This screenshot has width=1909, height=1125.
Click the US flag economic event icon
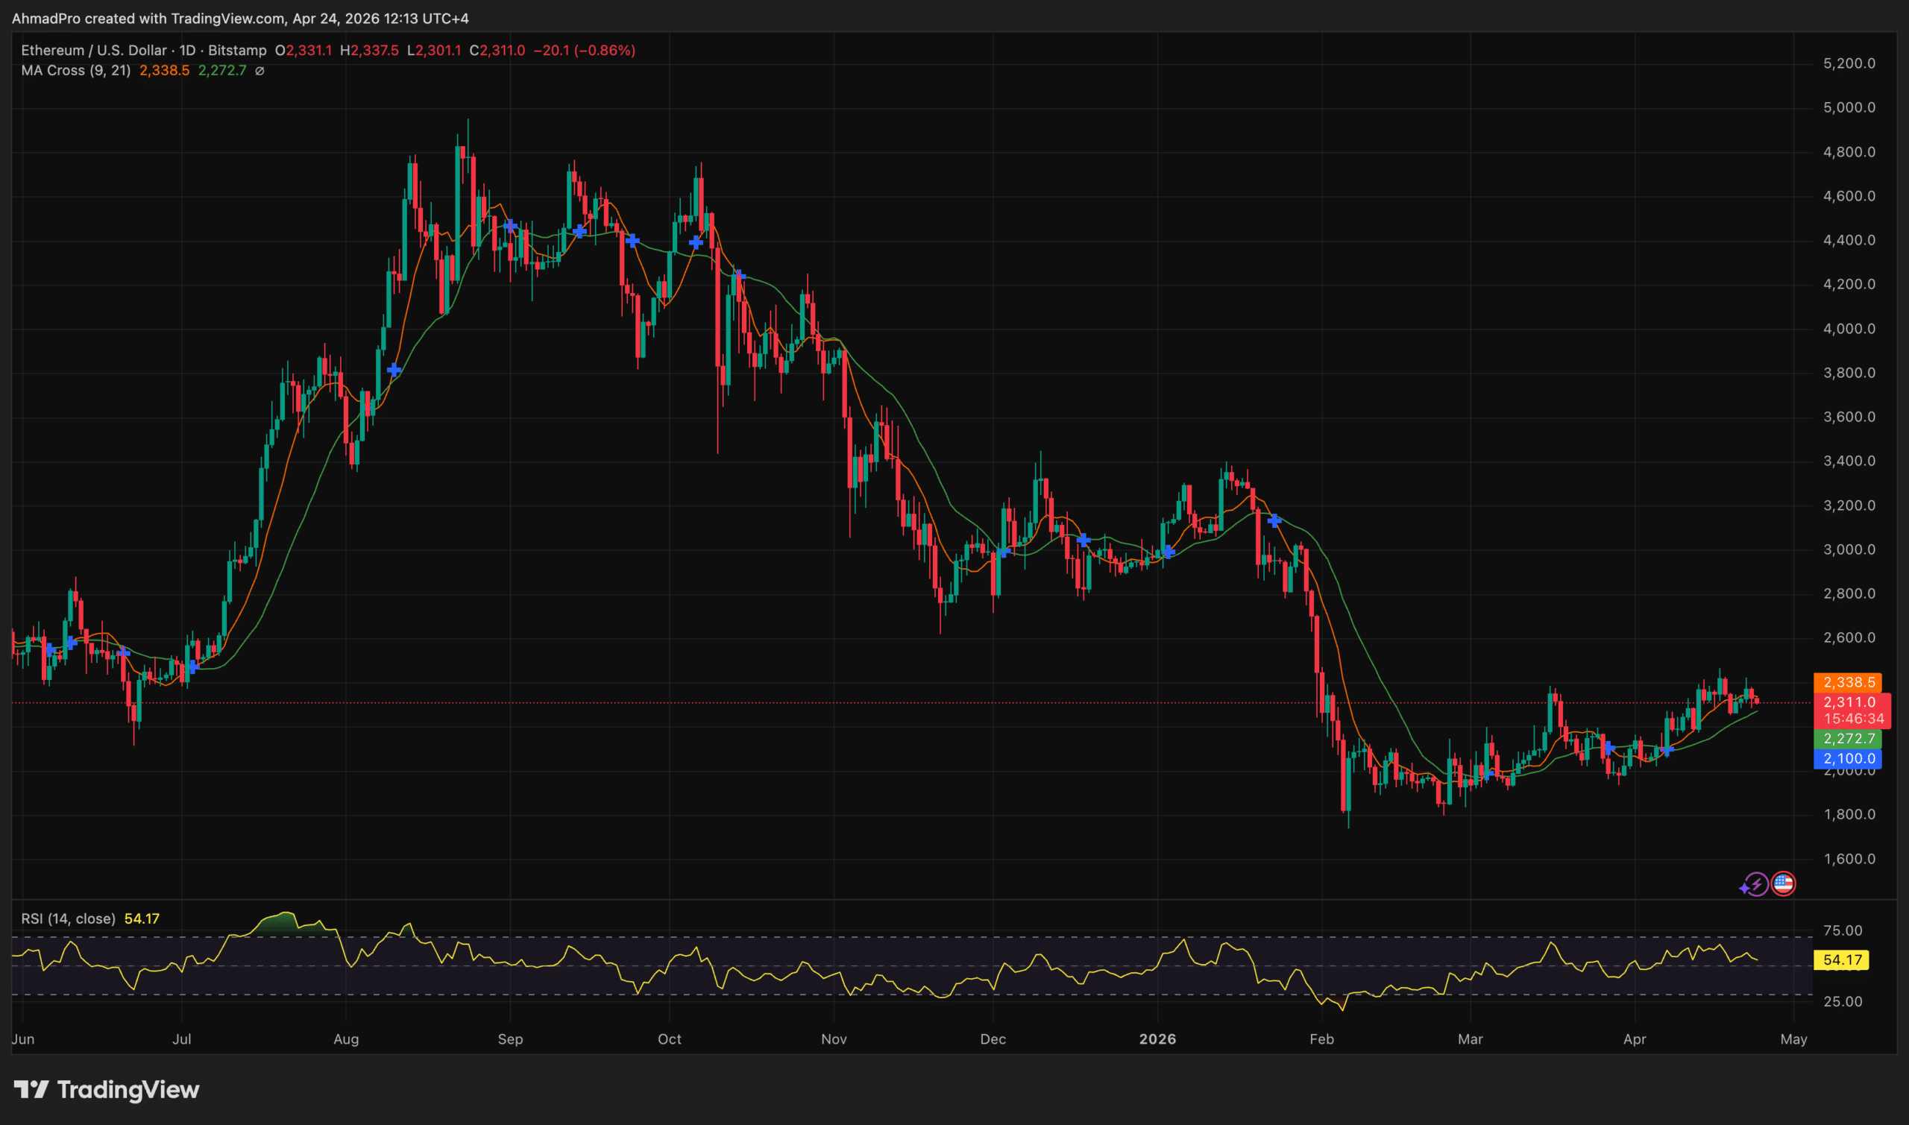tap(1784, 883)
